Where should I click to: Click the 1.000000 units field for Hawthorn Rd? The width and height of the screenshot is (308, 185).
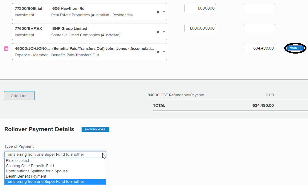coord(200,8)
